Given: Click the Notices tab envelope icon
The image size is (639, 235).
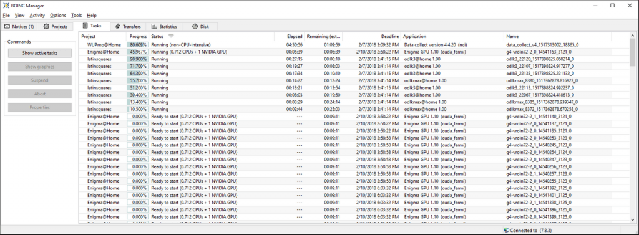Looking at the screenshot, I should point(7,26).
